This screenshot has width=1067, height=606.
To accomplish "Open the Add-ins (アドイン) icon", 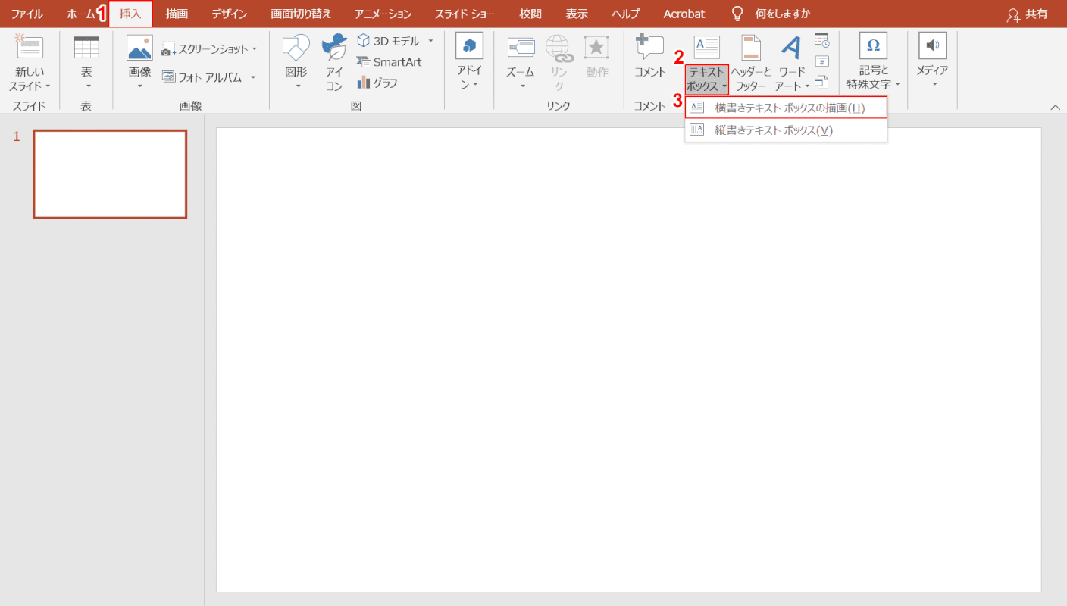I will tap(469, 46).
